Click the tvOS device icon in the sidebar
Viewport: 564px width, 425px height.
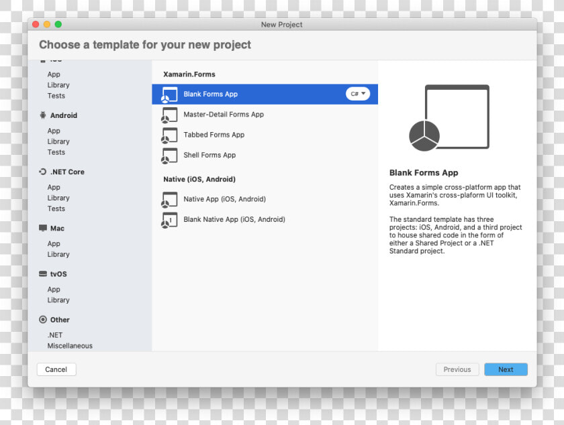(x=43, y=274)
